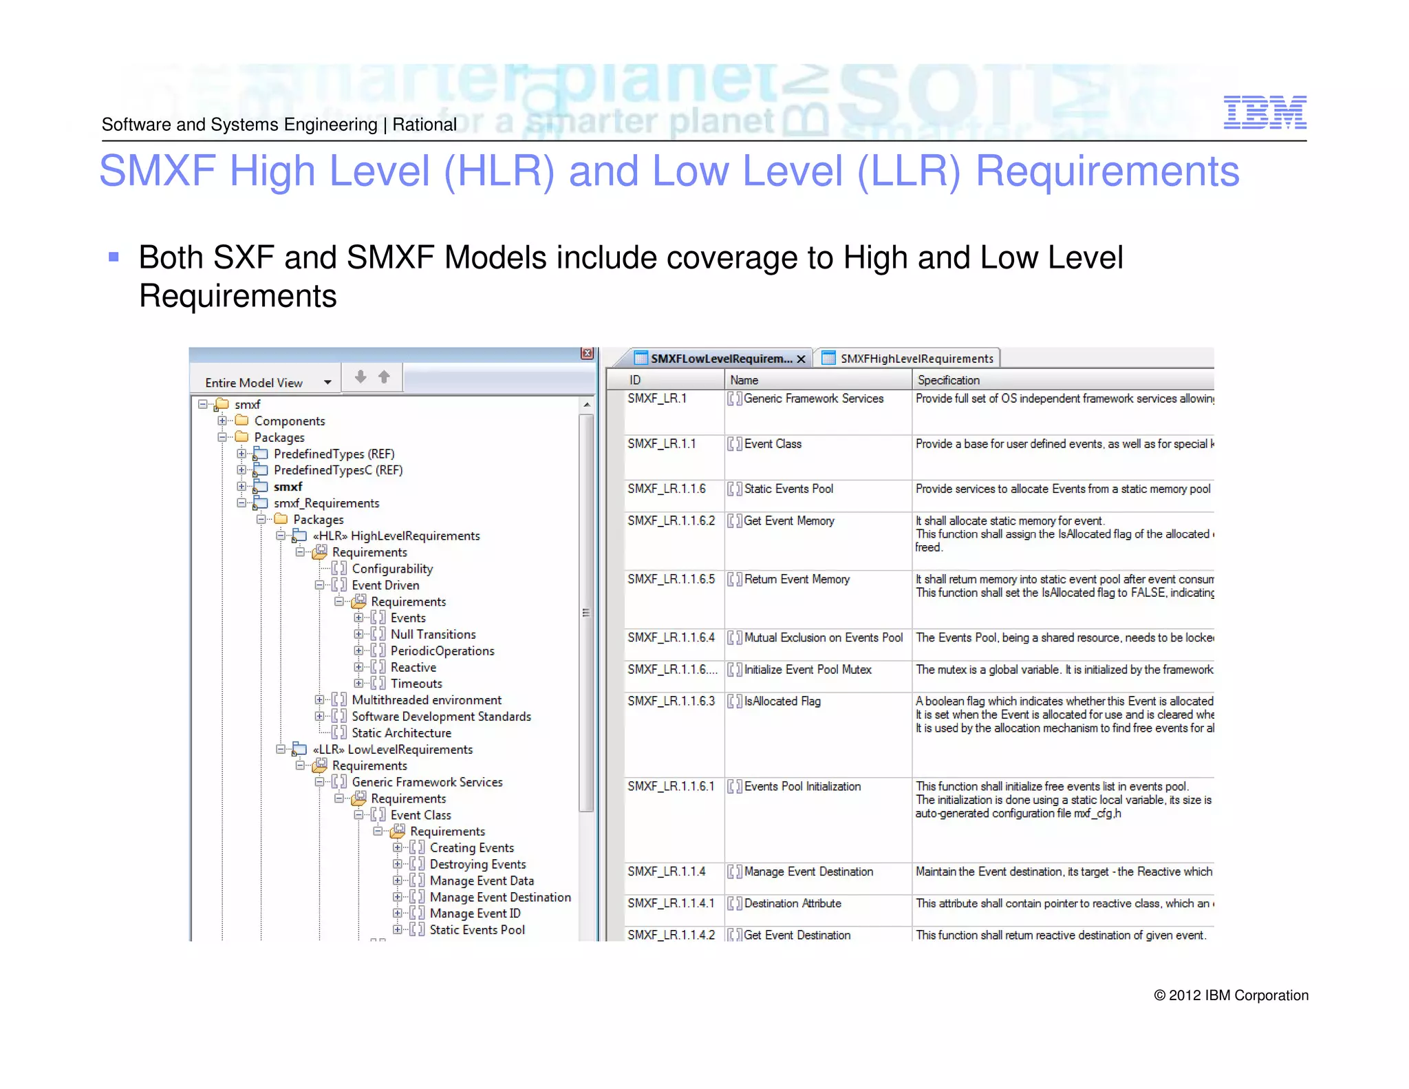Click Get Event Destination name cell
The width and height of the screenshot is (1409, 1089).
(818, 935)
